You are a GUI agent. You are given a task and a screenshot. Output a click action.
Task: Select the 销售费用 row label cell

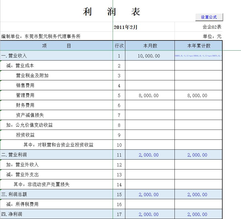(55, 85)
